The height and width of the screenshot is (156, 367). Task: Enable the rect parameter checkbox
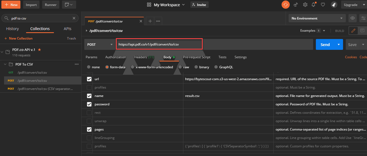pos(89,113)
